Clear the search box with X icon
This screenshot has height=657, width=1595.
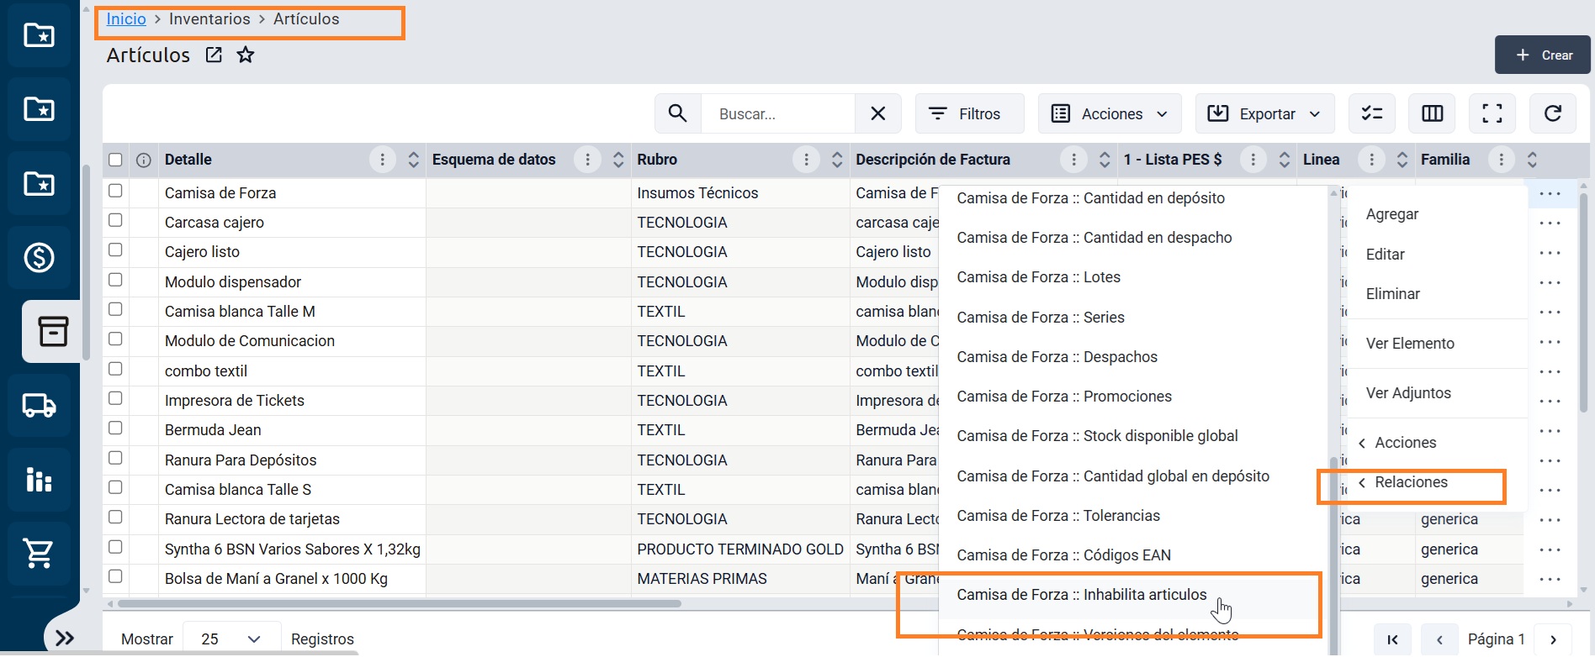tap(877, 113)
